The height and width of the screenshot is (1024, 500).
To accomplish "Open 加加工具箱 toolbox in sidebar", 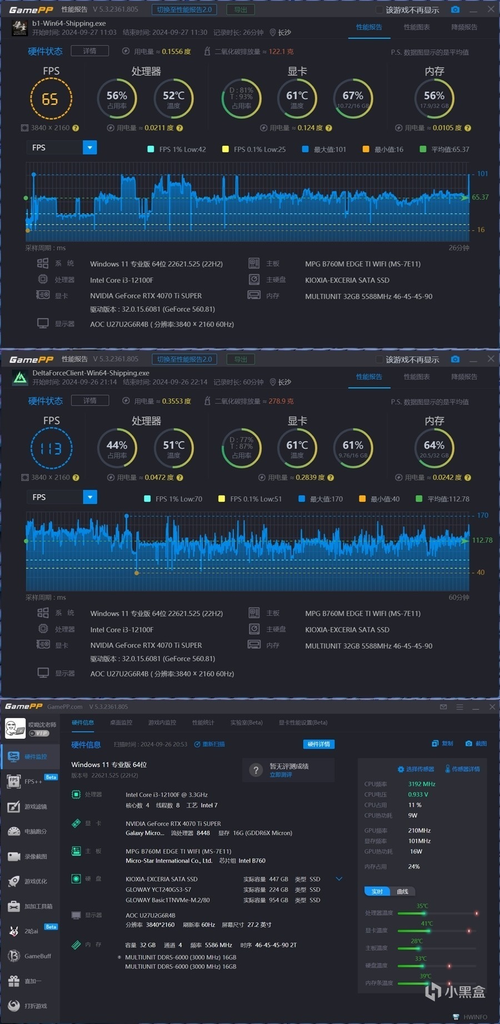I will [x=30, y=906].
